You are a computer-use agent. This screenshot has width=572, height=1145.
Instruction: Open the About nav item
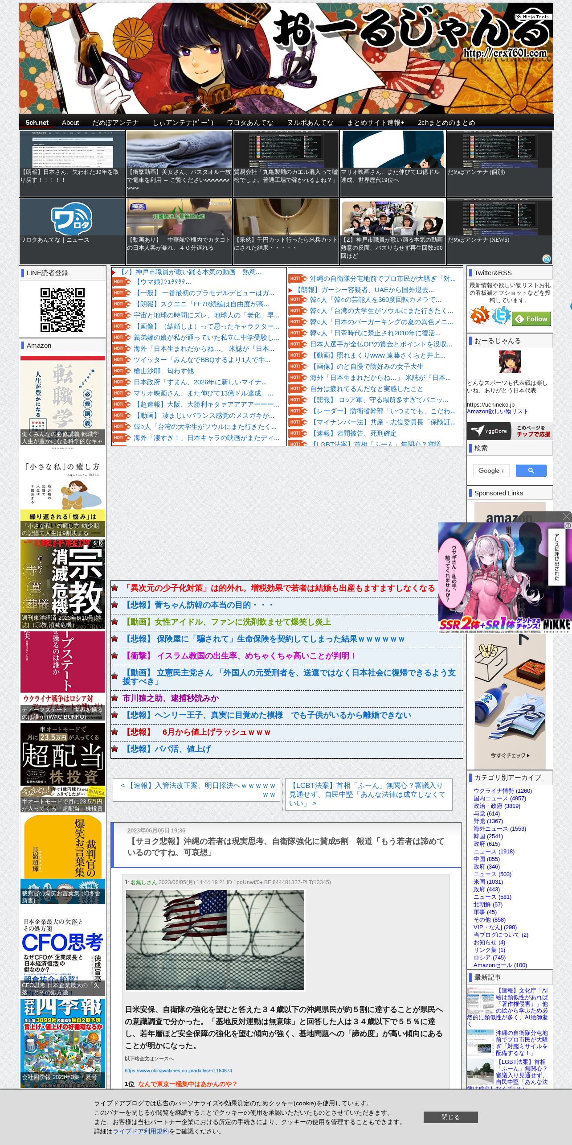tap(70, 123)
